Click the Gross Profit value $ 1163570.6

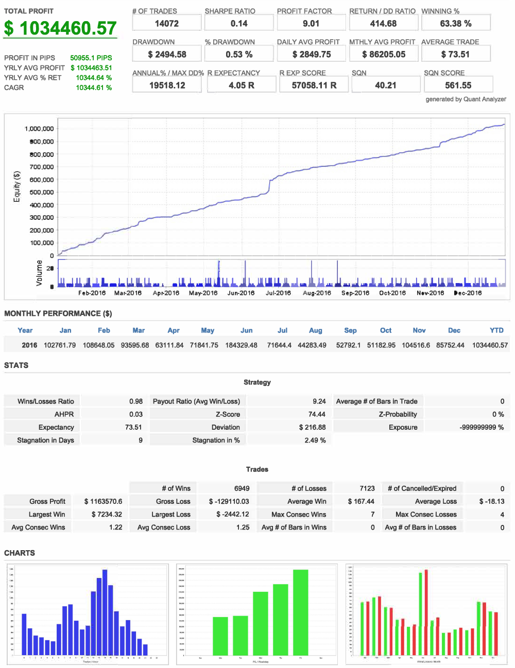(103, 501)
